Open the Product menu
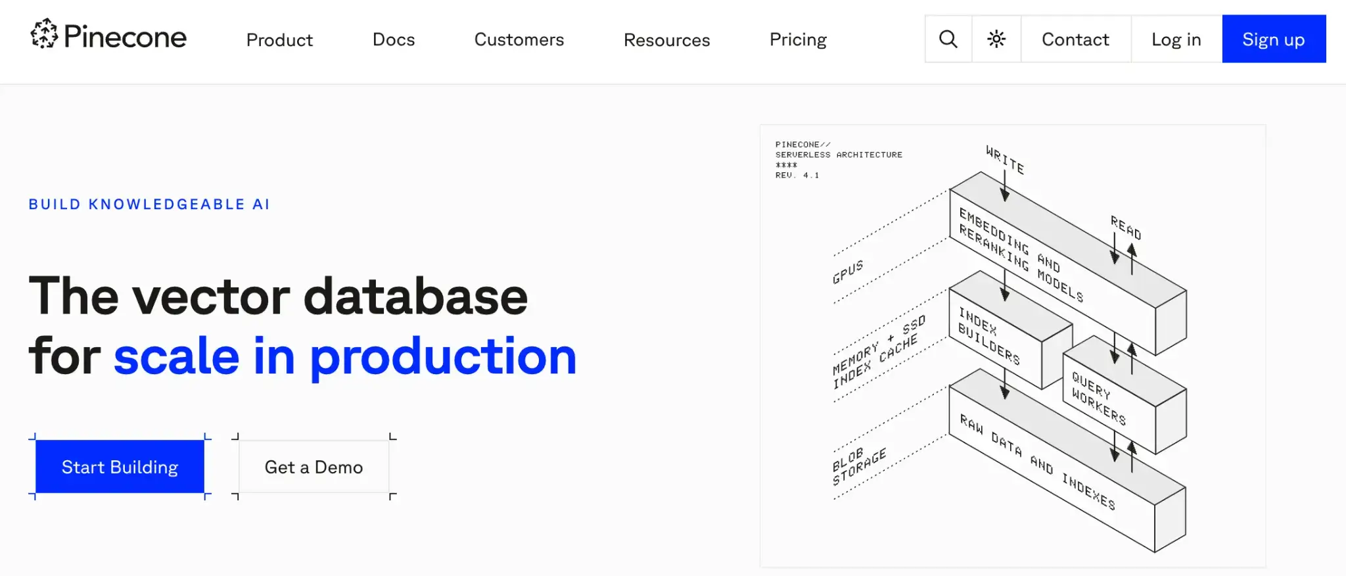 tap(279, 40)
